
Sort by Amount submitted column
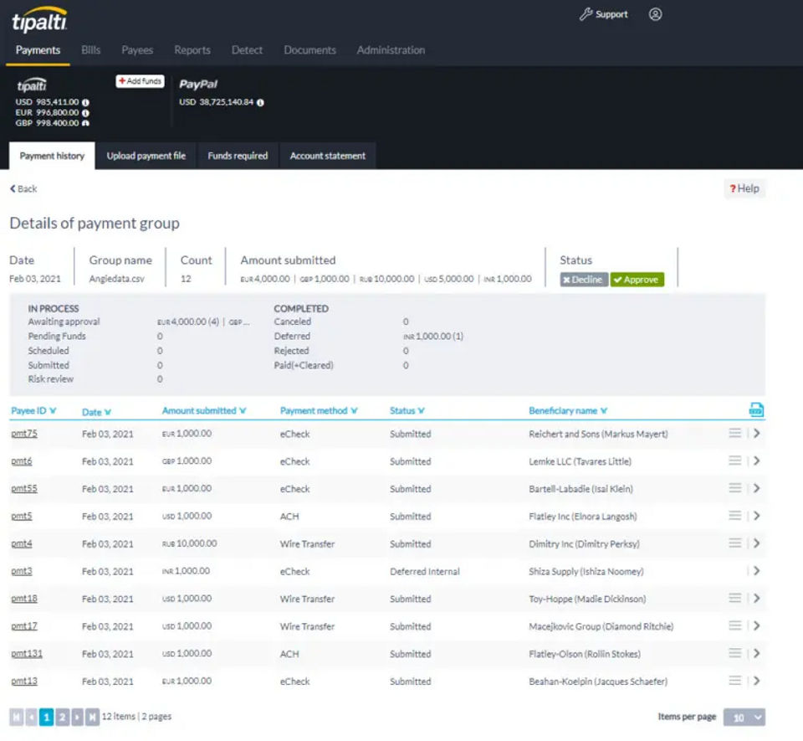(204, 411)
